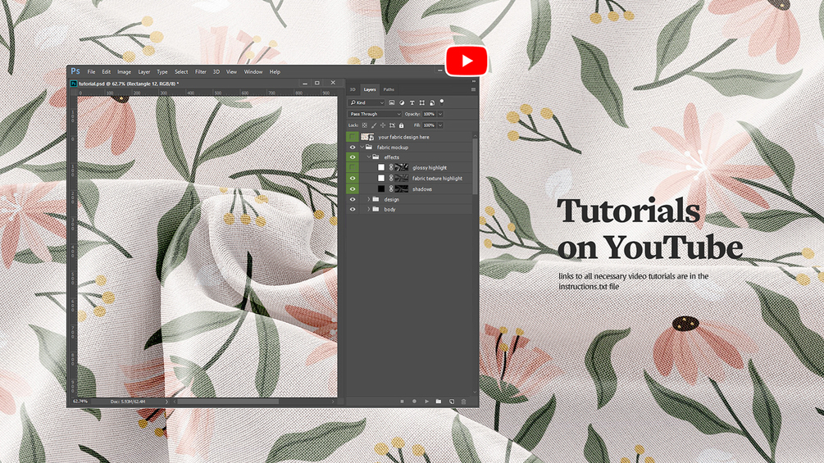824x463 pixels.
Task: Toggle the layer filtering switch
Action: pyautogui.click(x=441, y=102)
